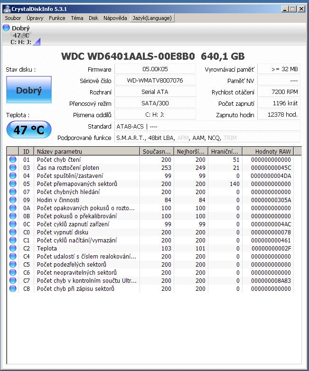Click the disk model title WDC WD6401AALS-00E8B0
Screen dimensions: 309x371
(128, 56)
